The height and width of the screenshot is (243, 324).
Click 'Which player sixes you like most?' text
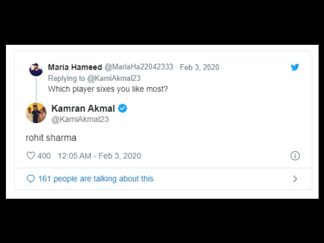pyautogui.click(x=108, y=89)
